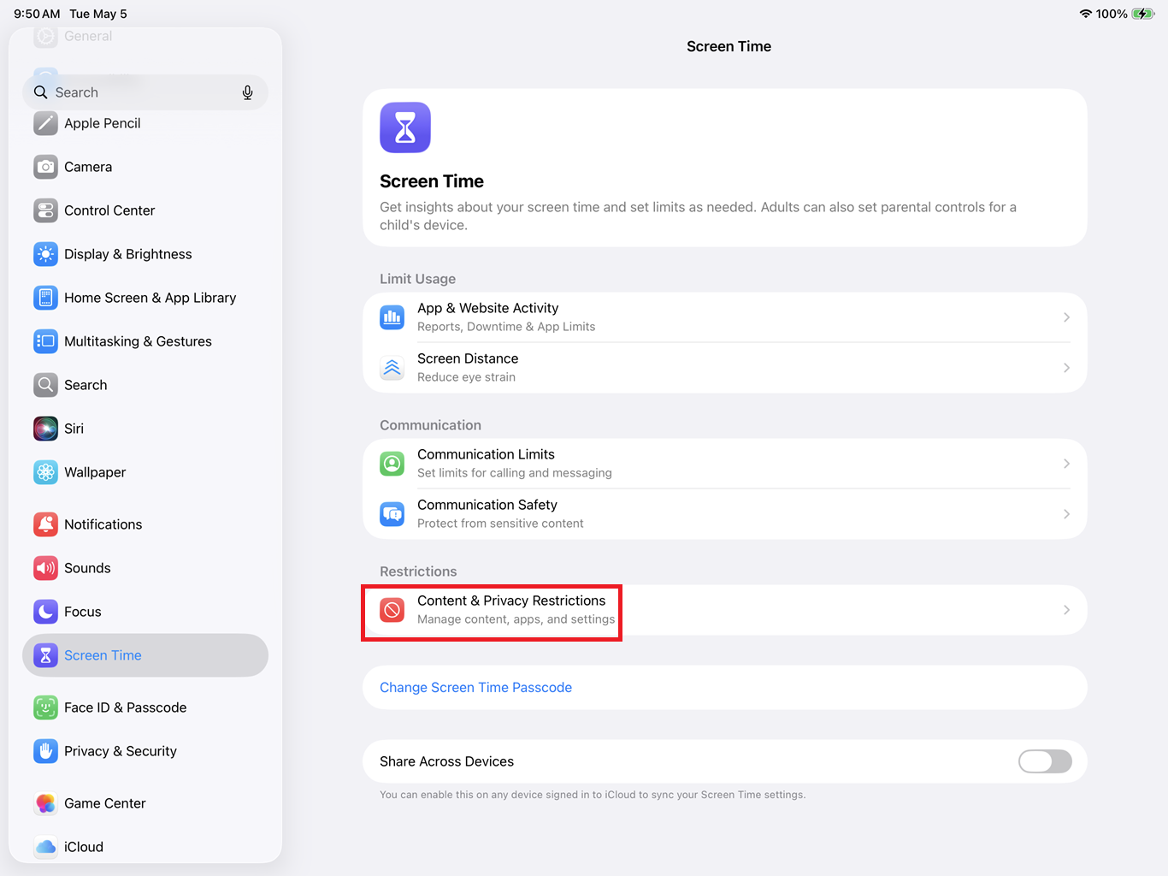Screen dimensions: 1168x876
Task: Select the iCloud label in sidebar
Action: 84,847
